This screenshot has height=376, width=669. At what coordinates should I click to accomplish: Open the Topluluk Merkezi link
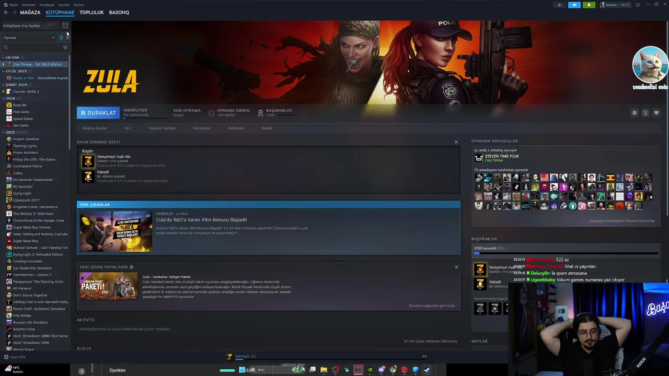pyautogui.click(x=162, y=128)
